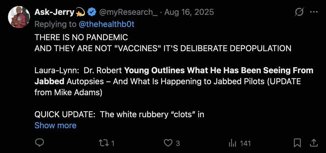Repost this tweet using the retweet icon
The height and width of the screenshot is (153, 326).
pyautogui.click(x=103, y=143)
